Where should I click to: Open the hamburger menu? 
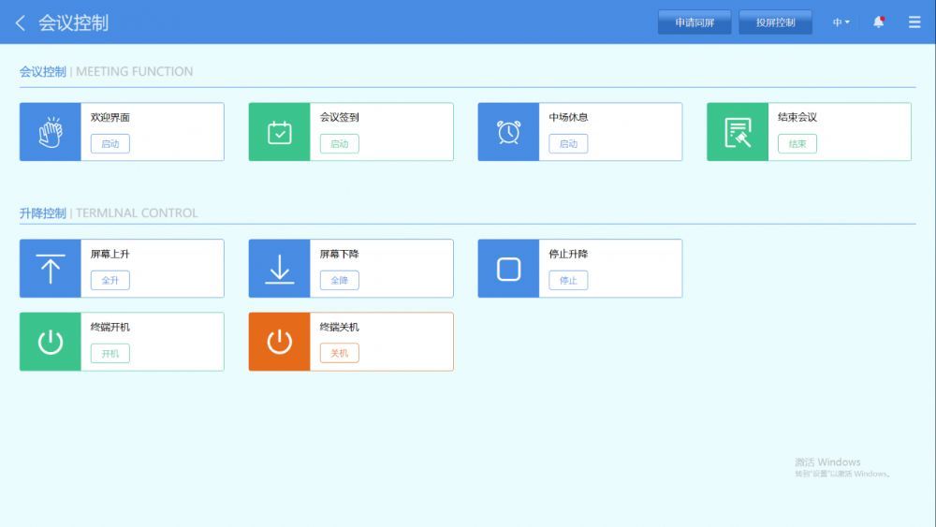click(914, 22)
